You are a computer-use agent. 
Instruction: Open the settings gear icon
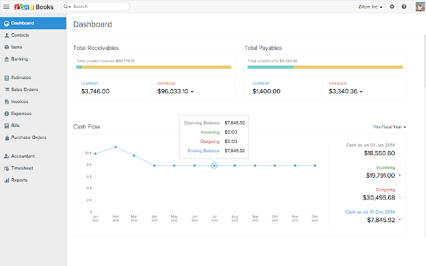click(392, 7)
